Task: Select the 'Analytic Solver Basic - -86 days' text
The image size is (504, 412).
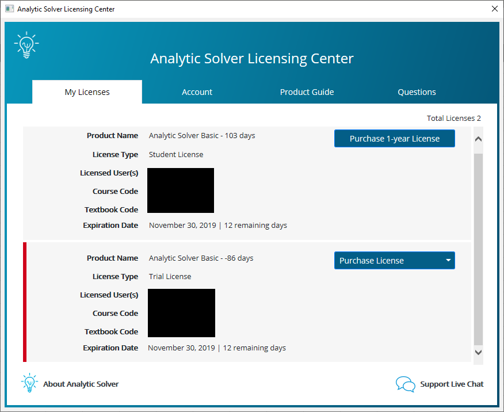Action: pyautogui.click(x=201, y=258)
